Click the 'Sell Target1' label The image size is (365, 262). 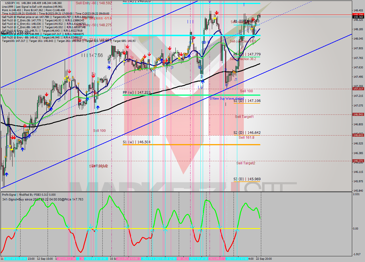tap(244, 116)
